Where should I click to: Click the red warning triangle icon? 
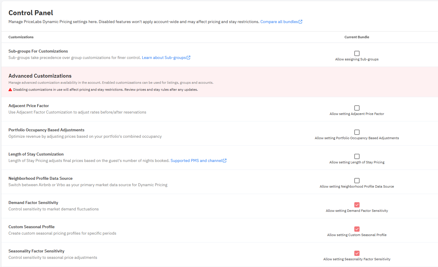[10, 90]
